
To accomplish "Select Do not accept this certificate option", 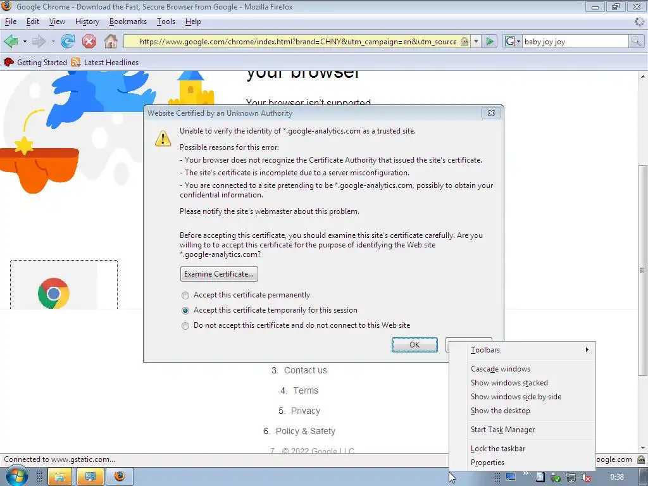I will click(296, 325).
